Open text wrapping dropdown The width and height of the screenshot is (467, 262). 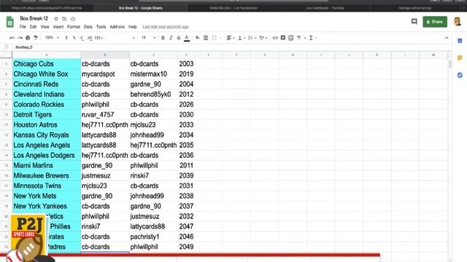[x=252, y=38]
